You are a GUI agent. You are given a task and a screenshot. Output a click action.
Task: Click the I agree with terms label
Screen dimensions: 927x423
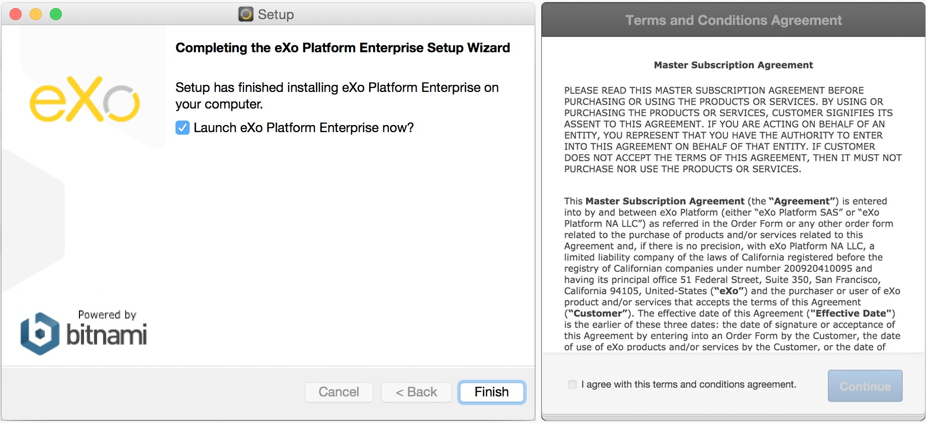(689, 384)
